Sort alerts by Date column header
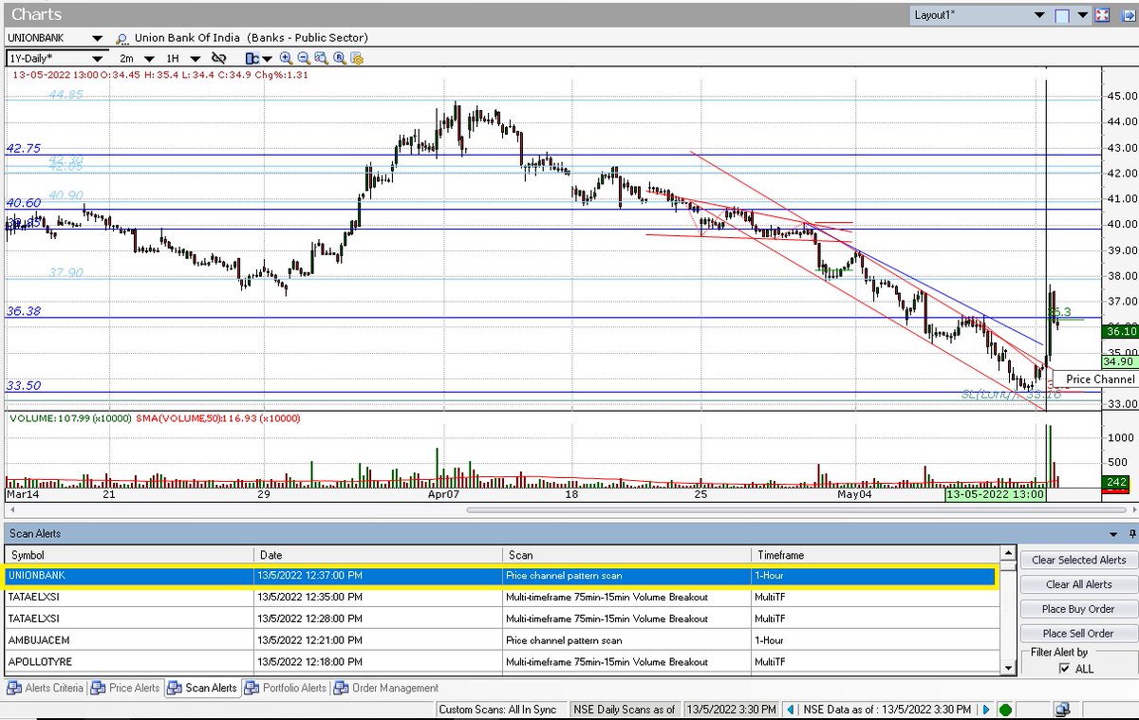 click(378, 555)
